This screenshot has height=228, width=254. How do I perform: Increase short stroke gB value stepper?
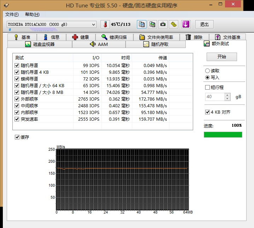(x=227, y=95)
